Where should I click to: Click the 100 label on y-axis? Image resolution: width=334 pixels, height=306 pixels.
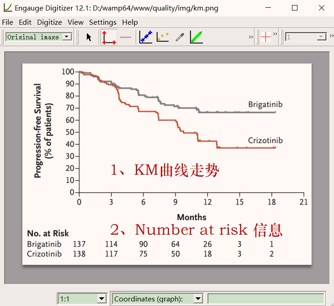click(x=68, y=72)
